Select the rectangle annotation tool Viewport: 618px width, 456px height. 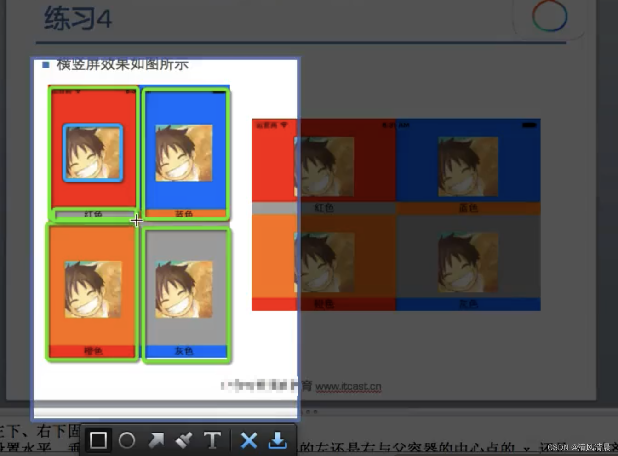click(x=98, y=440)
